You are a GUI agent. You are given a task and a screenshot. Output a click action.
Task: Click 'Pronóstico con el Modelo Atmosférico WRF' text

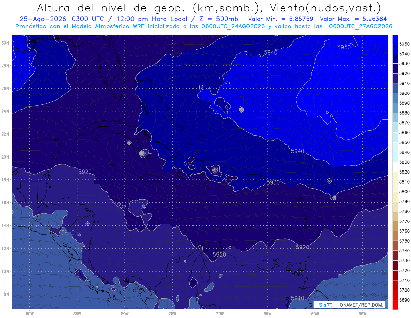81,26
